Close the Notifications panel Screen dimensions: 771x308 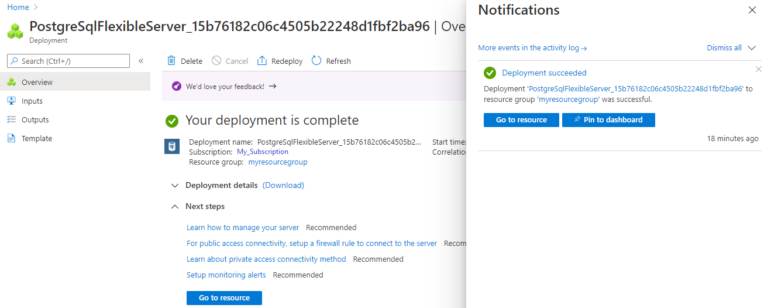point(752,10)
